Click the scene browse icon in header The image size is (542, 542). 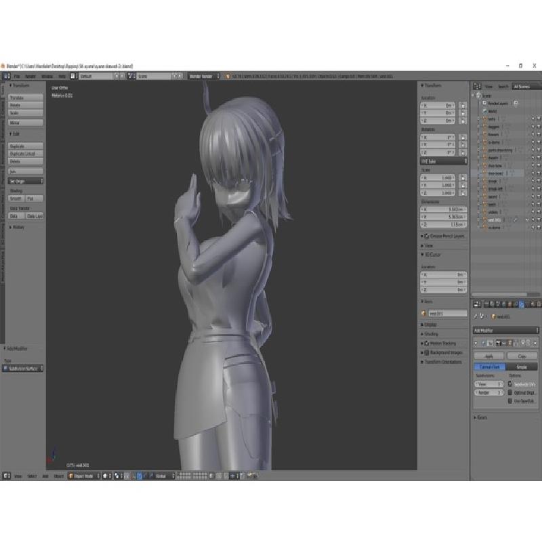point(131,76)
